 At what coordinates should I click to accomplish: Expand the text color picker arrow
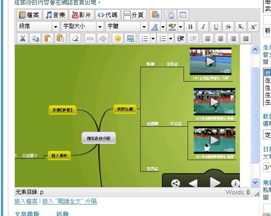pyautogui.click(x=163, y=27)
